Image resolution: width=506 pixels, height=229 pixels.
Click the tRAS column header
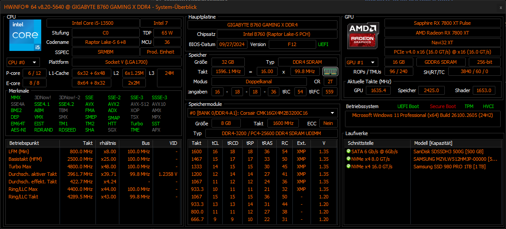(267, 143)
